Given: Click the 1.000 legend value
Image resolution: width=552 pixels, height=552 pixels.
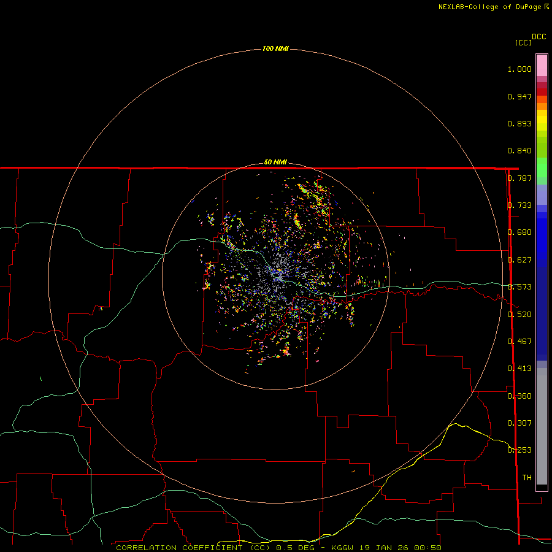Looking at the screenshot, I should [x=519, y=69].
